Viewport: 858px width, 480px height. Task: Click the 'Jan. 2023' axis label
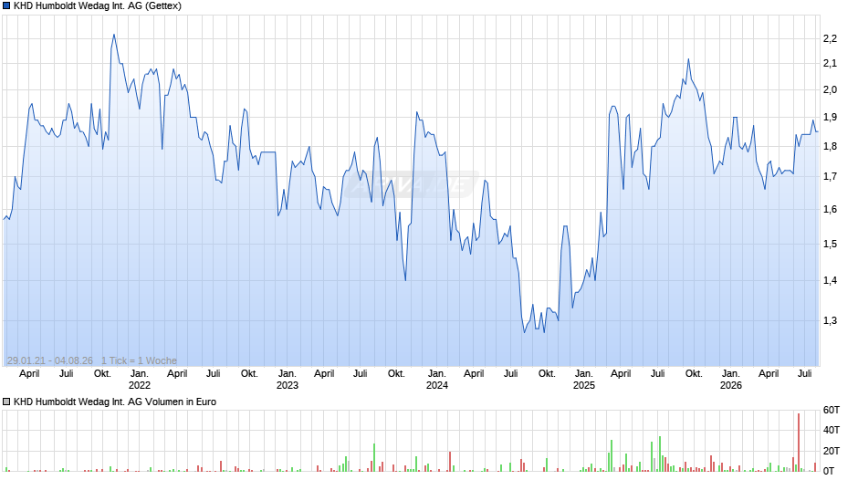288,380
